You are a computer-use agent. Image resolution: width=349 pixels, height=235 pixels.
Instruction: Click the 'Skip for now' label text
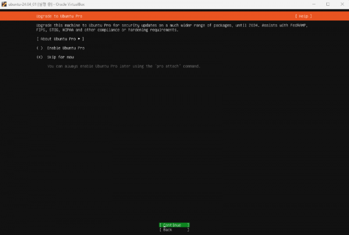tap(61, 57)
